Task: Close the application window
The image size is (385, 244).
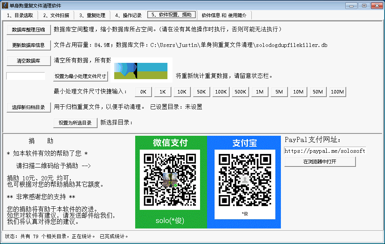Action: tap(377, 6)
